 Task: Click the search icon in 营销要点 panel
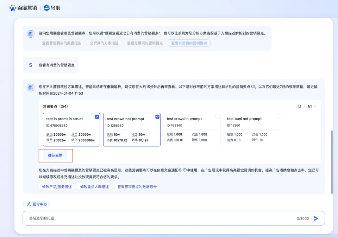pos(299,106)
